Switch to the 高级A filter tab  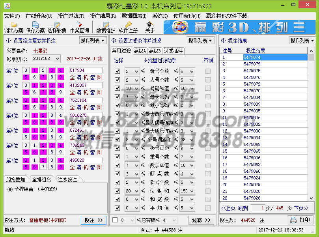pyautogui.click(x=140, y=51)
